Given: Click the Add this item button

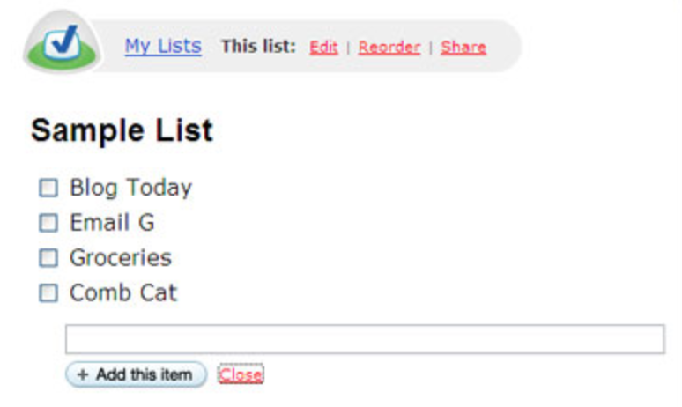Looking at the screenshot, I should pos(137,374).
